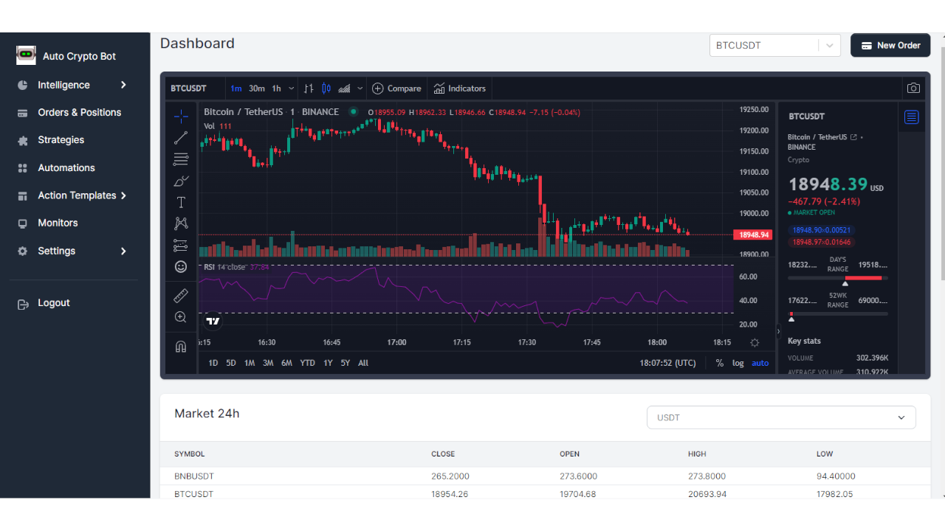
Task: Open the BTCUSDT symbol selector dropdown
Action: pyautogui.click(x=775, y=45)
